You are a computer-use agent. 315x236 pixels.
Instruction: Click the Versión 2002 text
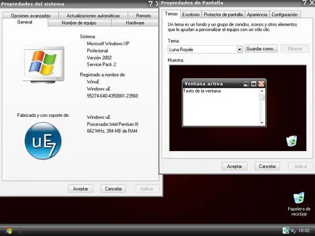(99, 58)
